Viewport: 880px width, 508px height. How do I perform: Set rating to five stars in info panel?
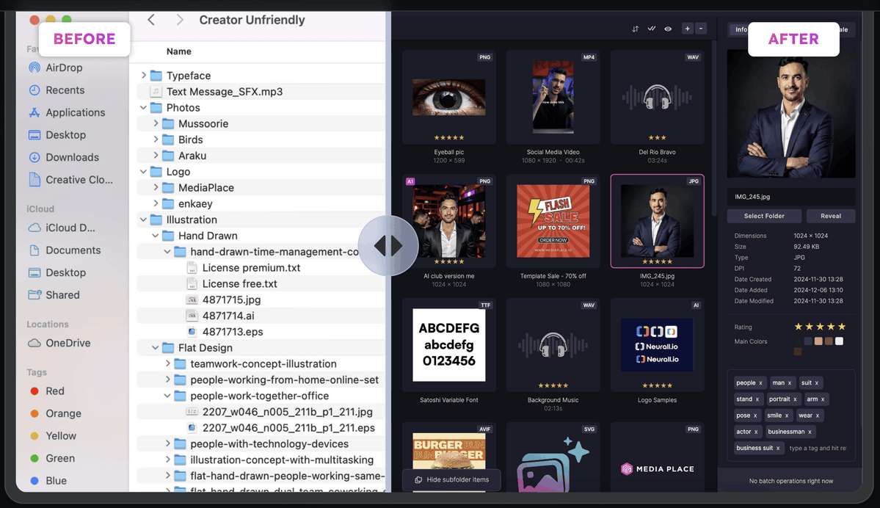pyautogui.click(x=841, y=327)
